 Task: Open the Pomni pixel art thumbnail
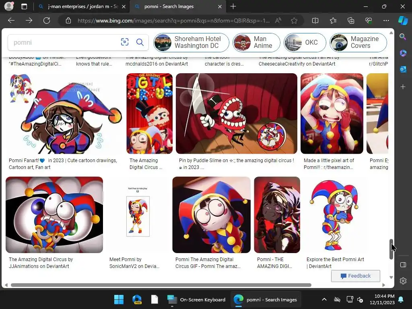coord(332,113)
